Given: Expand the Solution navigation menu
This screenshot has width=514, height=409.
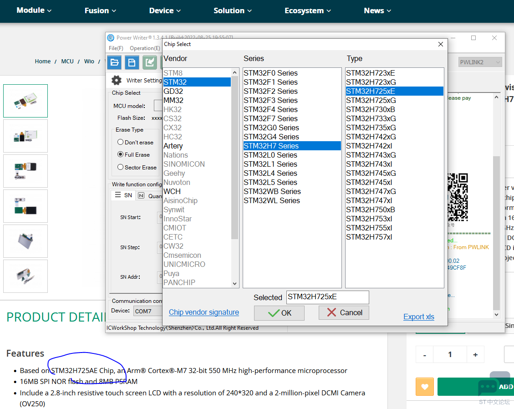Looking at the screenshot, I should [x=233, y=11].
